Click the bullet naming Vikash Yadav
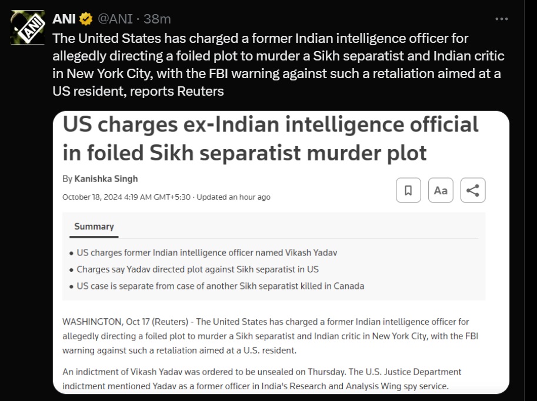 [207, 252]
